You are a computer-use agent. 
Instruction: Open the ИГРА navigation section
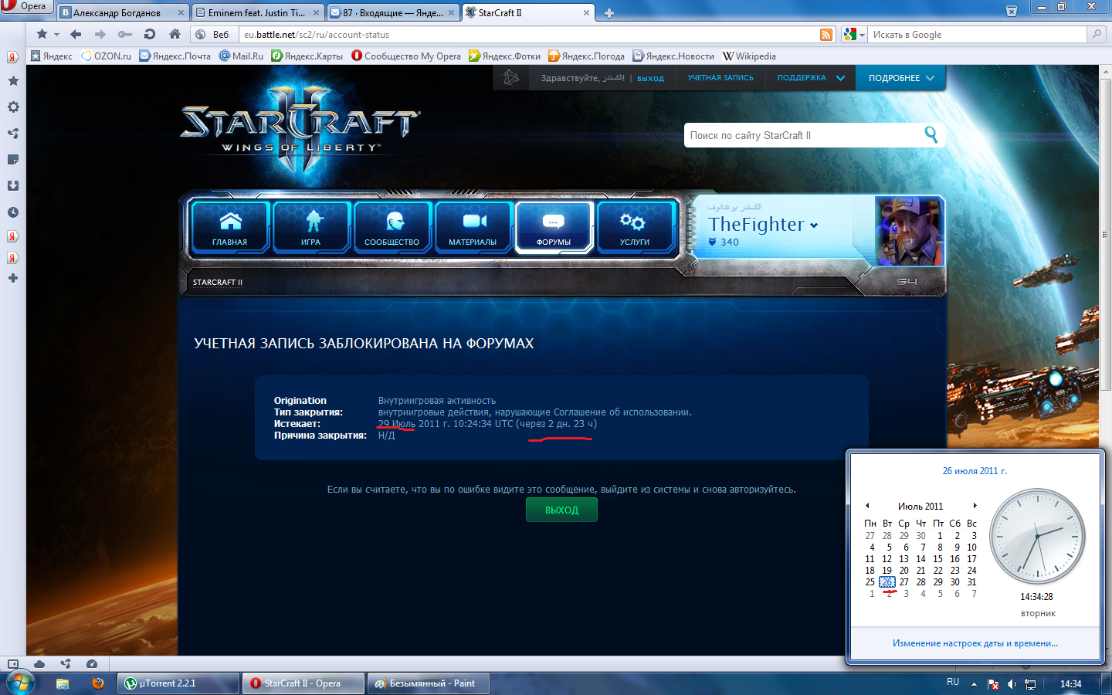pos(311,227)
